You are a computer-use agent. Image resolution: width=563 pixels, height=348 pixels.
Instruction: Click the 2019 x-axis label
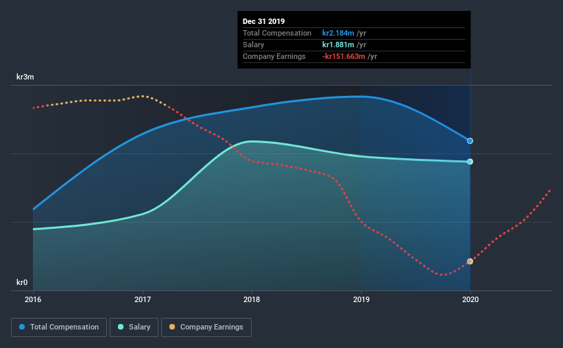(x=361, y=299)
